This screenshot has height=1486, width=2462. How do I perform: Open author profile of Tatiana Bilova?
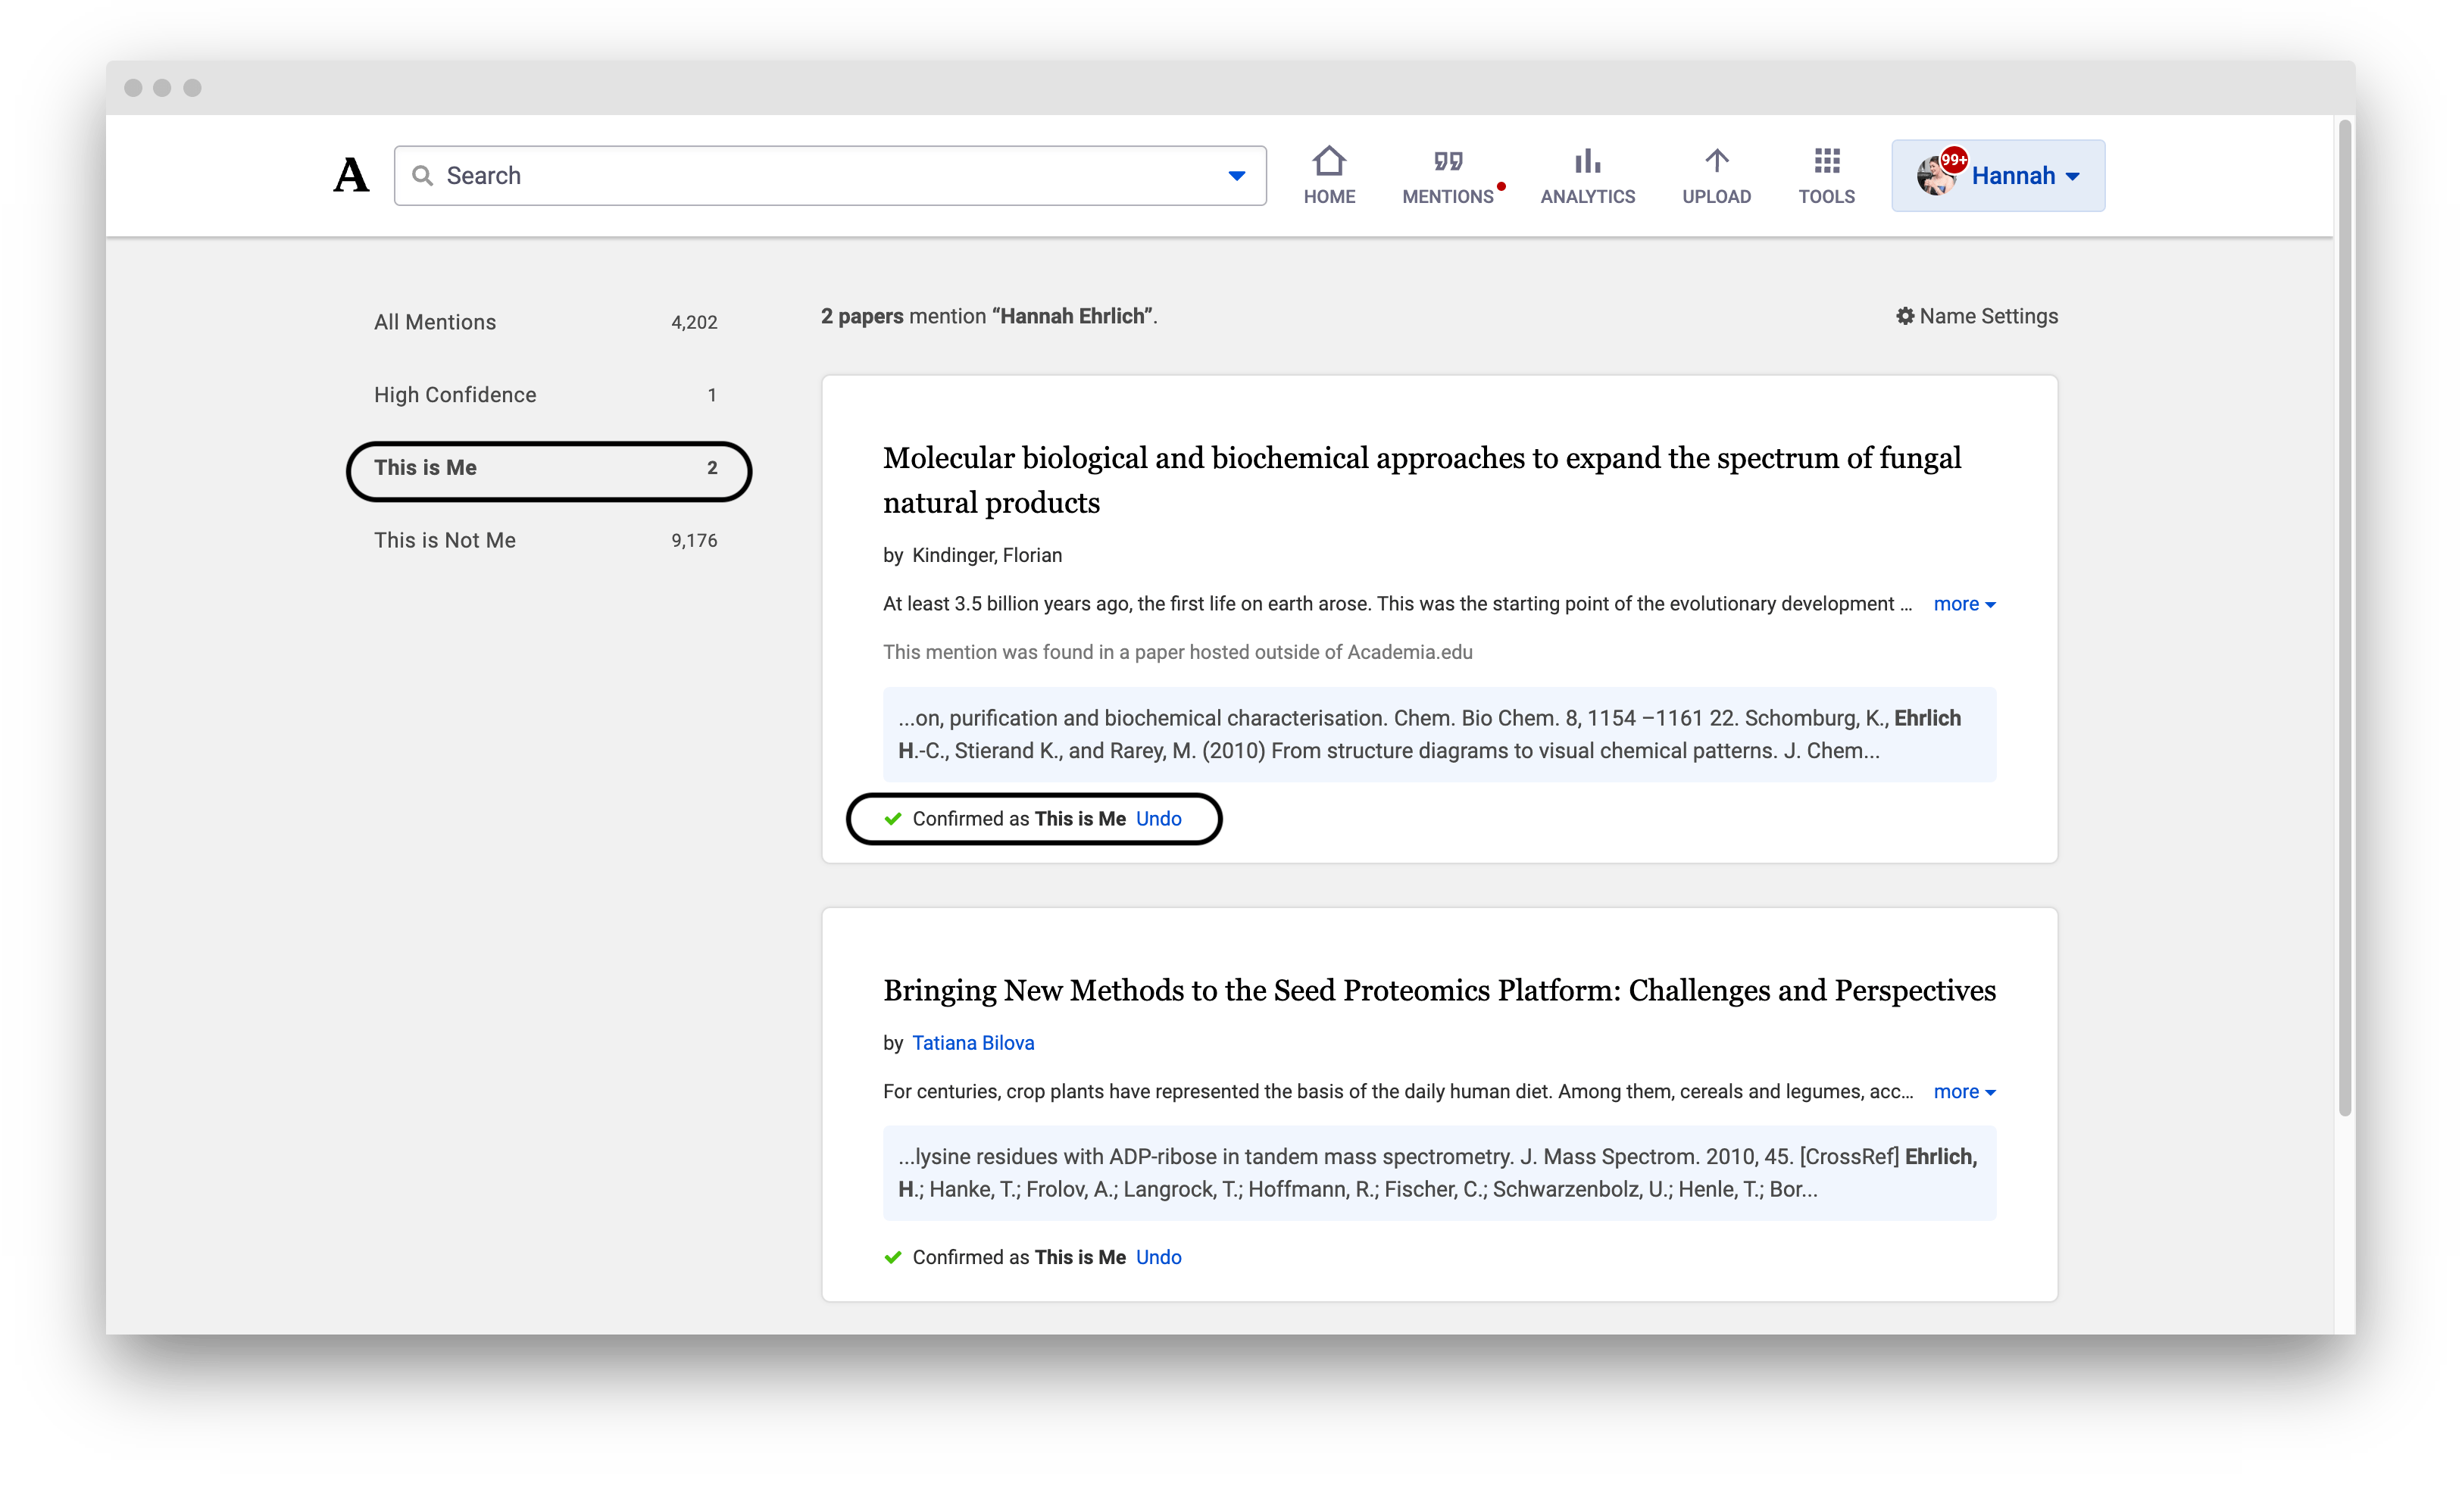tap(973, 1042)
